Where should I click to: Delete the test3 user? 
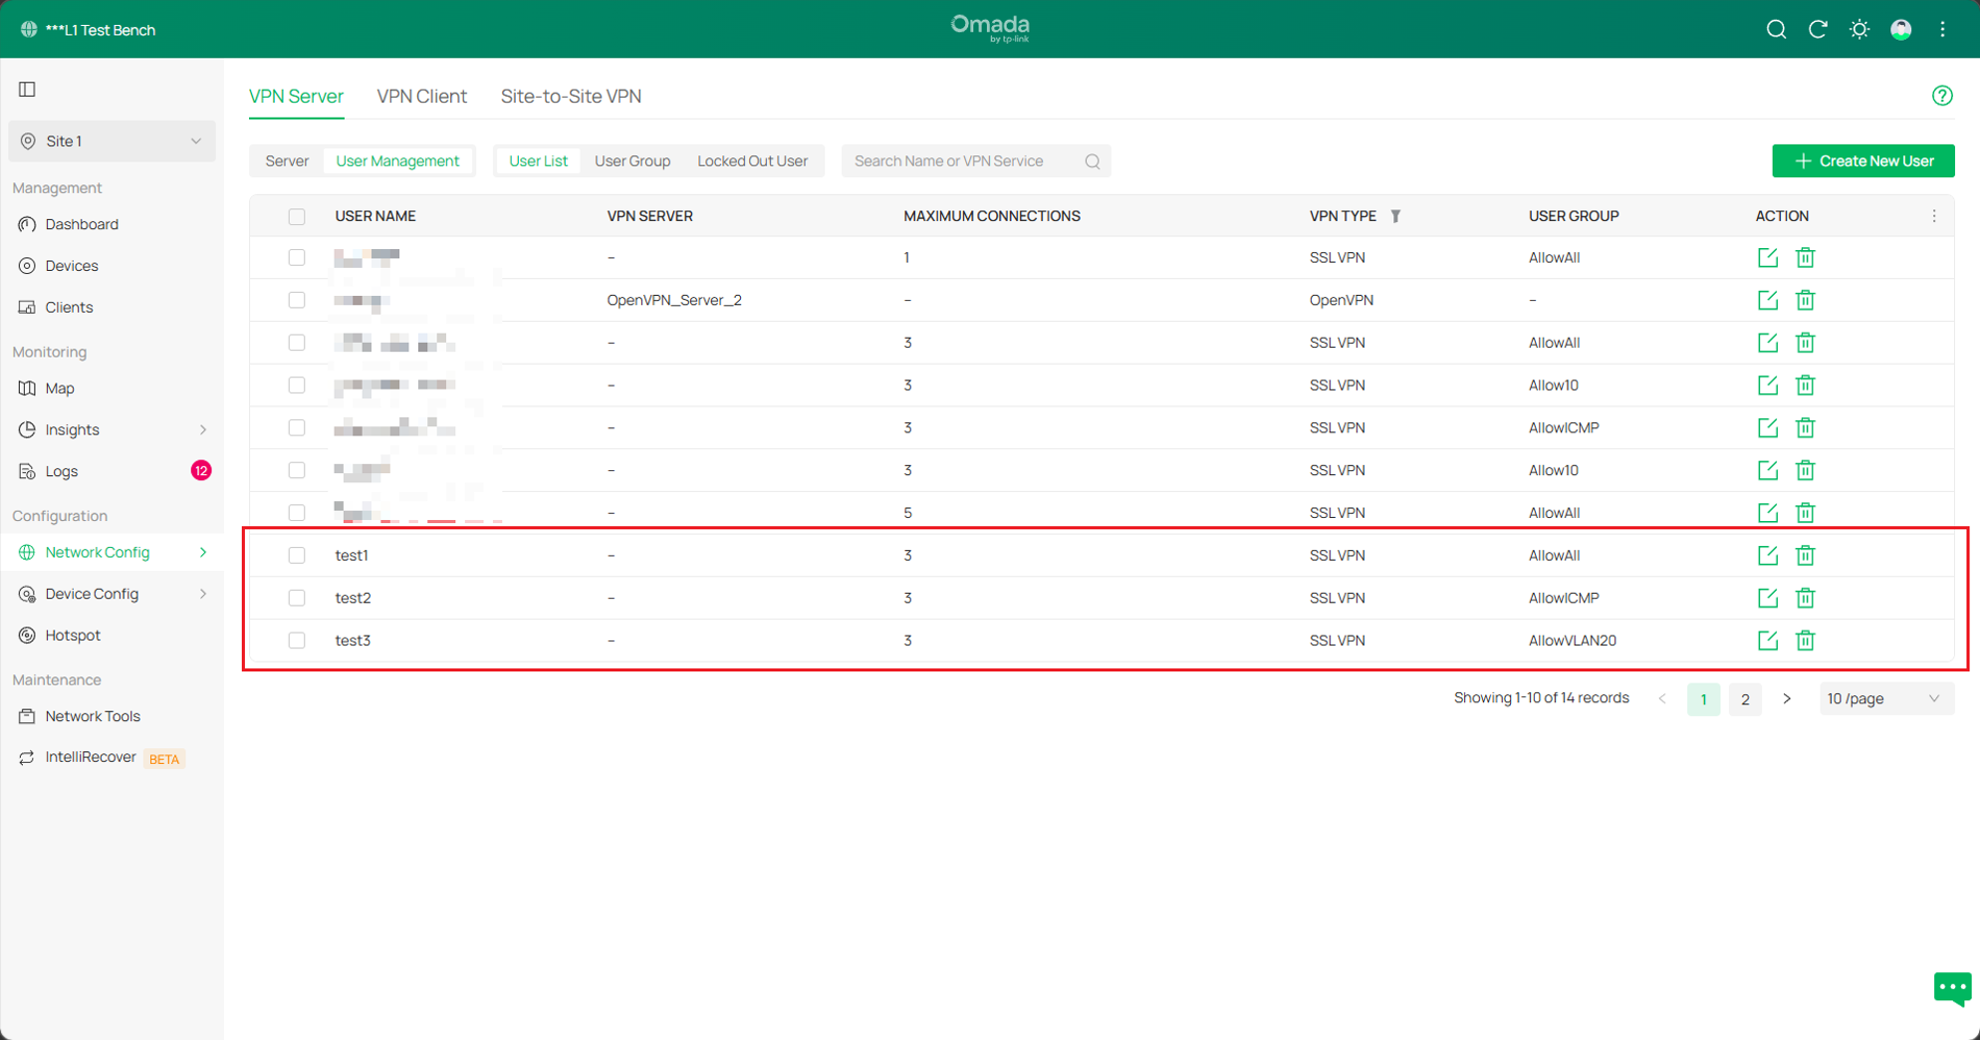[x=1805, y=641]
